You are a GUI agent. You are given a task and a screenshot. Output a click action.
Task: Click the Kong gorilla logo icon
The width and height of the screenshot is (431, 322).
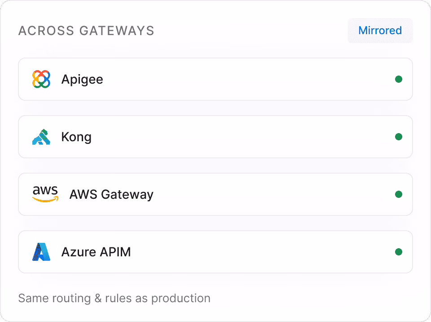point(41,137)
